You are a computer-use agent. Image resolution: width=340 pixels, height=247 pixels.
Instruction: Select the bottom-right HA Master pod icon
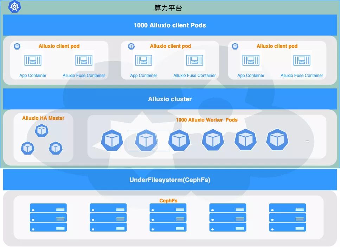point(56,148)
